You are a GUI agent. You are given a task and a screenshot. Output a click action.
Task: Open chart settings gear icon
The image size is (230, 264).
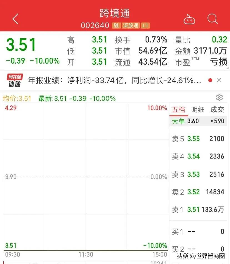(x=219, y=97)
